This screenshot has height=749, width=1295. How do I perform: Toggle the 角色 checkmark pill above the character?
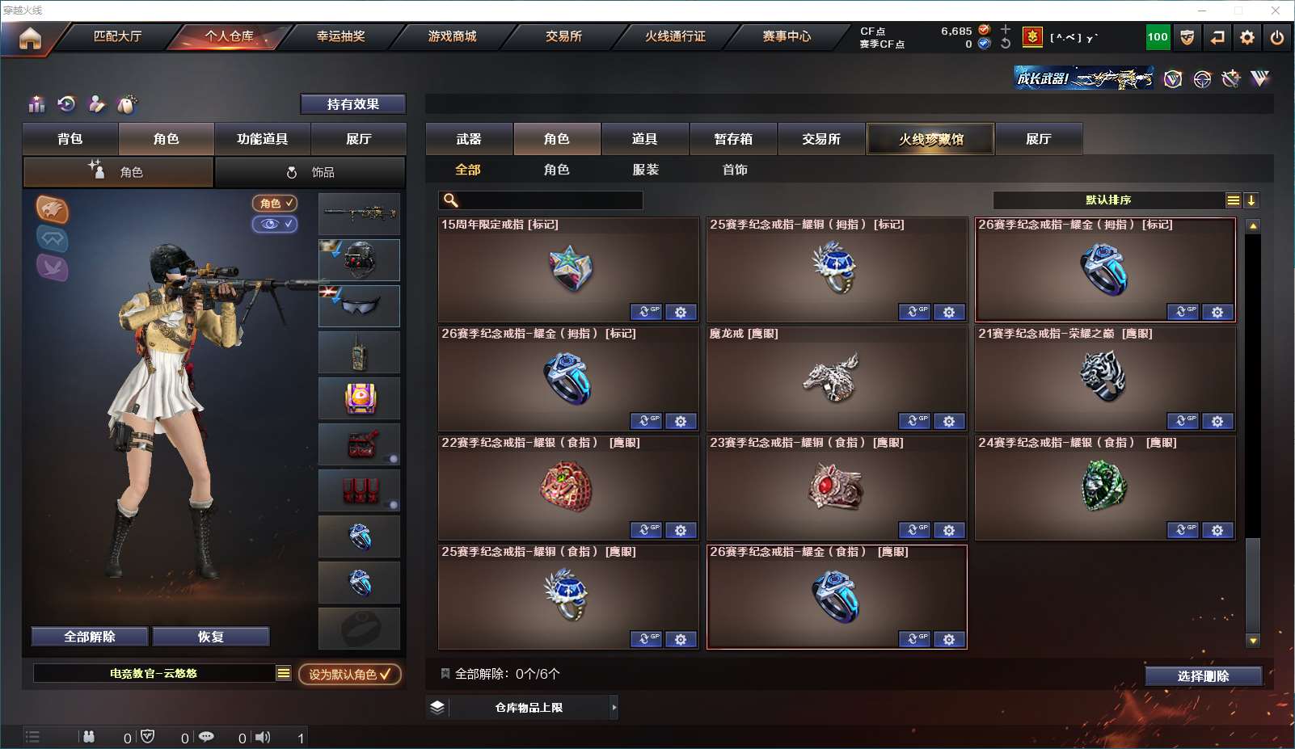coord(275,204)
